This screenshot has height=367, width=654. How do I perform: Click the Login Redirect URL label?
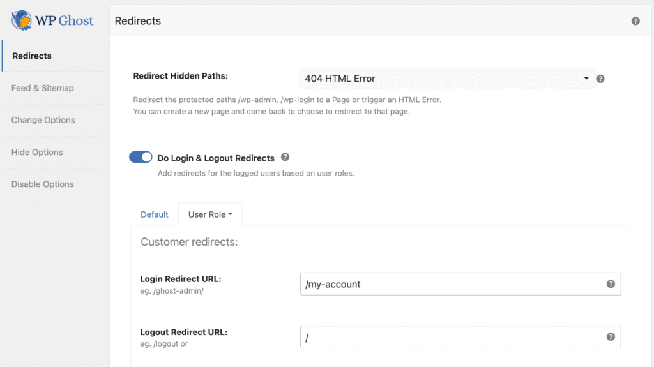[x=181, y=279]
